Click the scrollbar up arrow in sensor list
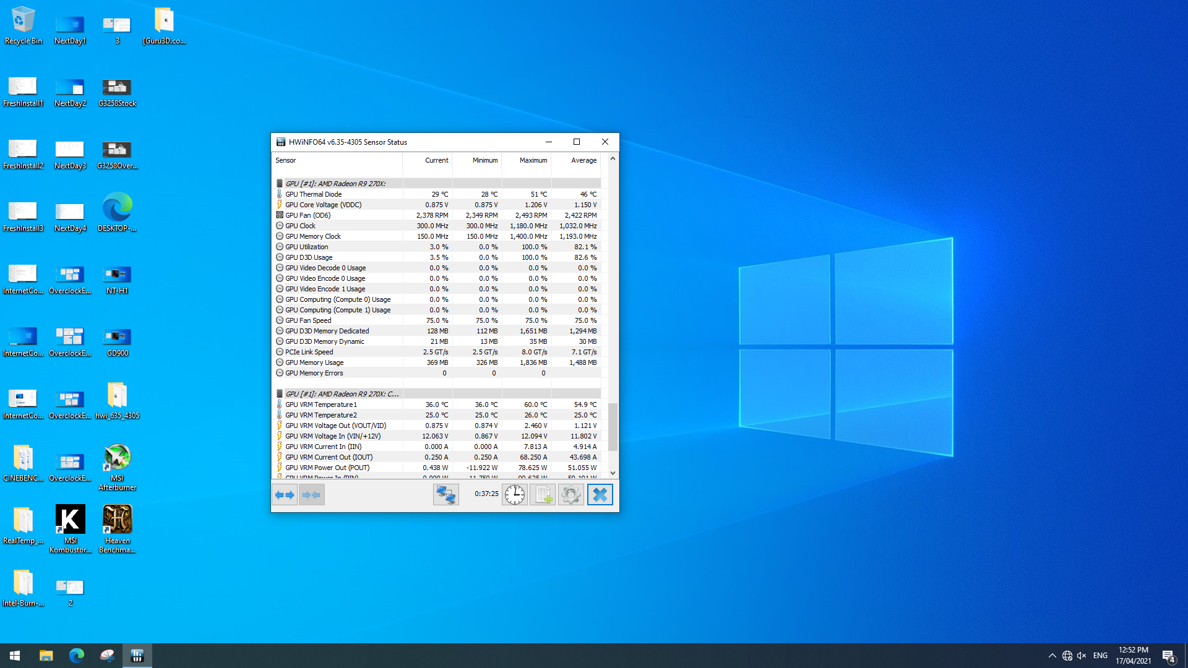 click(613, 159)
